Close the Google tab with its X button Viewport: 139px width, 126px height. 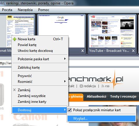[x=82, y=51]
